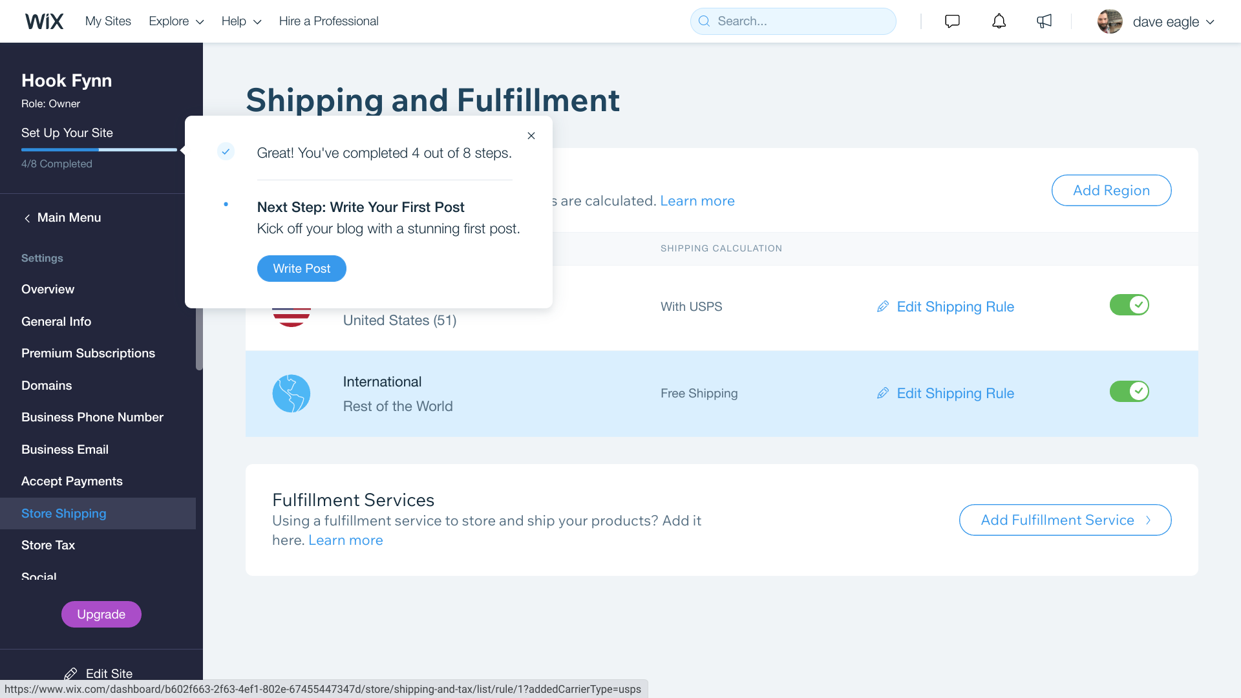Open the Store Shipping settings
Screen dimensions: 1241x698
[x=63, y=513]
